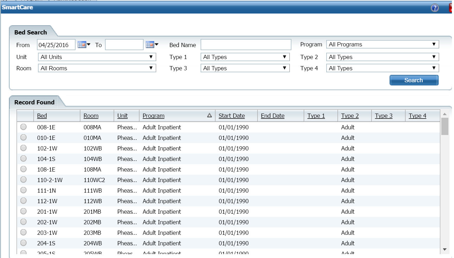Open the Program dropdown showing All Programs
The height and width of the screenshot is (258, 454).
[383, 45]
